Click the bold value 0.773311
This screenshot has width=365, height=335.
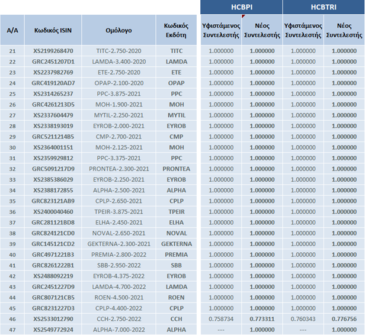coord(262,318)
